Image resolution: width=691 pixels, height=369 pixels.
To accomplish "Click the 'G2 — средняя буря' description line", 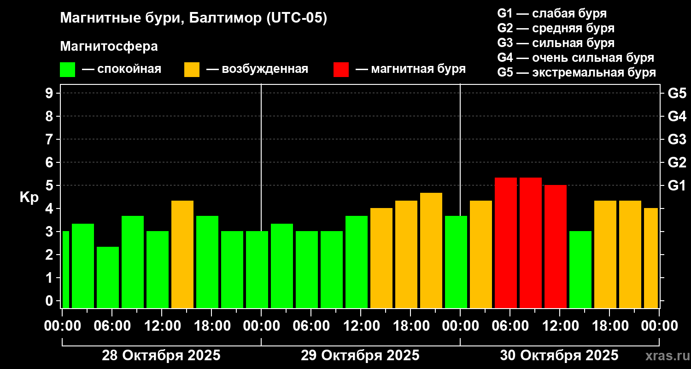I will 556,28.
